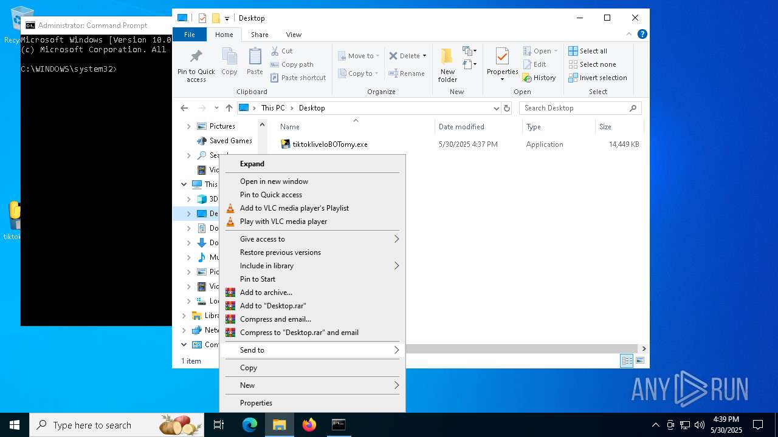Viewport: 778px width, 437px height.
Task: Open the Include in library submenu
Action: [312, 266]
